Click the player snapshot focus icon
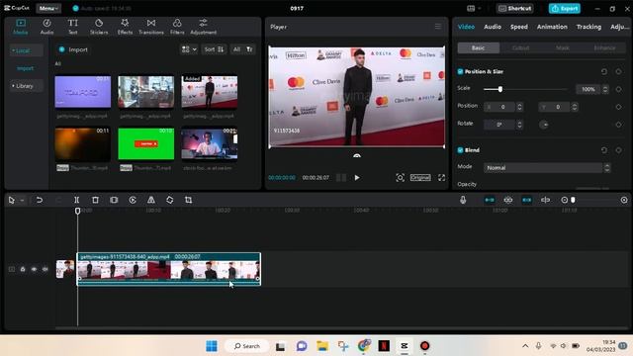This screenshot has width=633, height=356. (400, 178)
